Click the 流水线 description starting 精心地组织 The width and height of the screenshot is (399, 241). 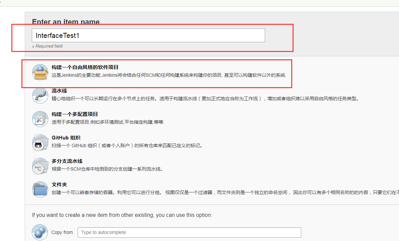[206, 99]
